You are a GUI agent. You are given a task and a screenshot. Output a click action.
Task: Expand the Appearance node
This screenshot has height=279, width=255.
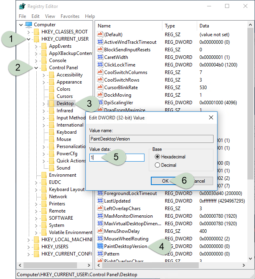(43, 82)
